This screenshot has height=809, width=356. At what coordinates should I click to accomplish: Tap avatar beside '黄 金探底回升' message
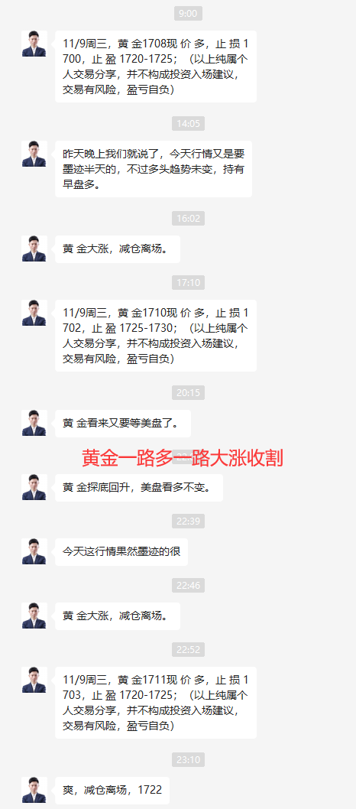coord(34,487)
